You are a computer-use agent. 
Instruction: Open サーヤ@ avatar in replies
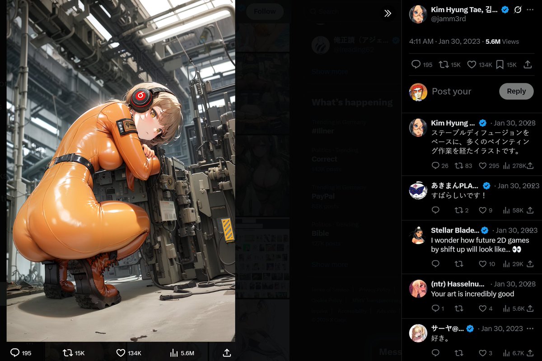418,333
